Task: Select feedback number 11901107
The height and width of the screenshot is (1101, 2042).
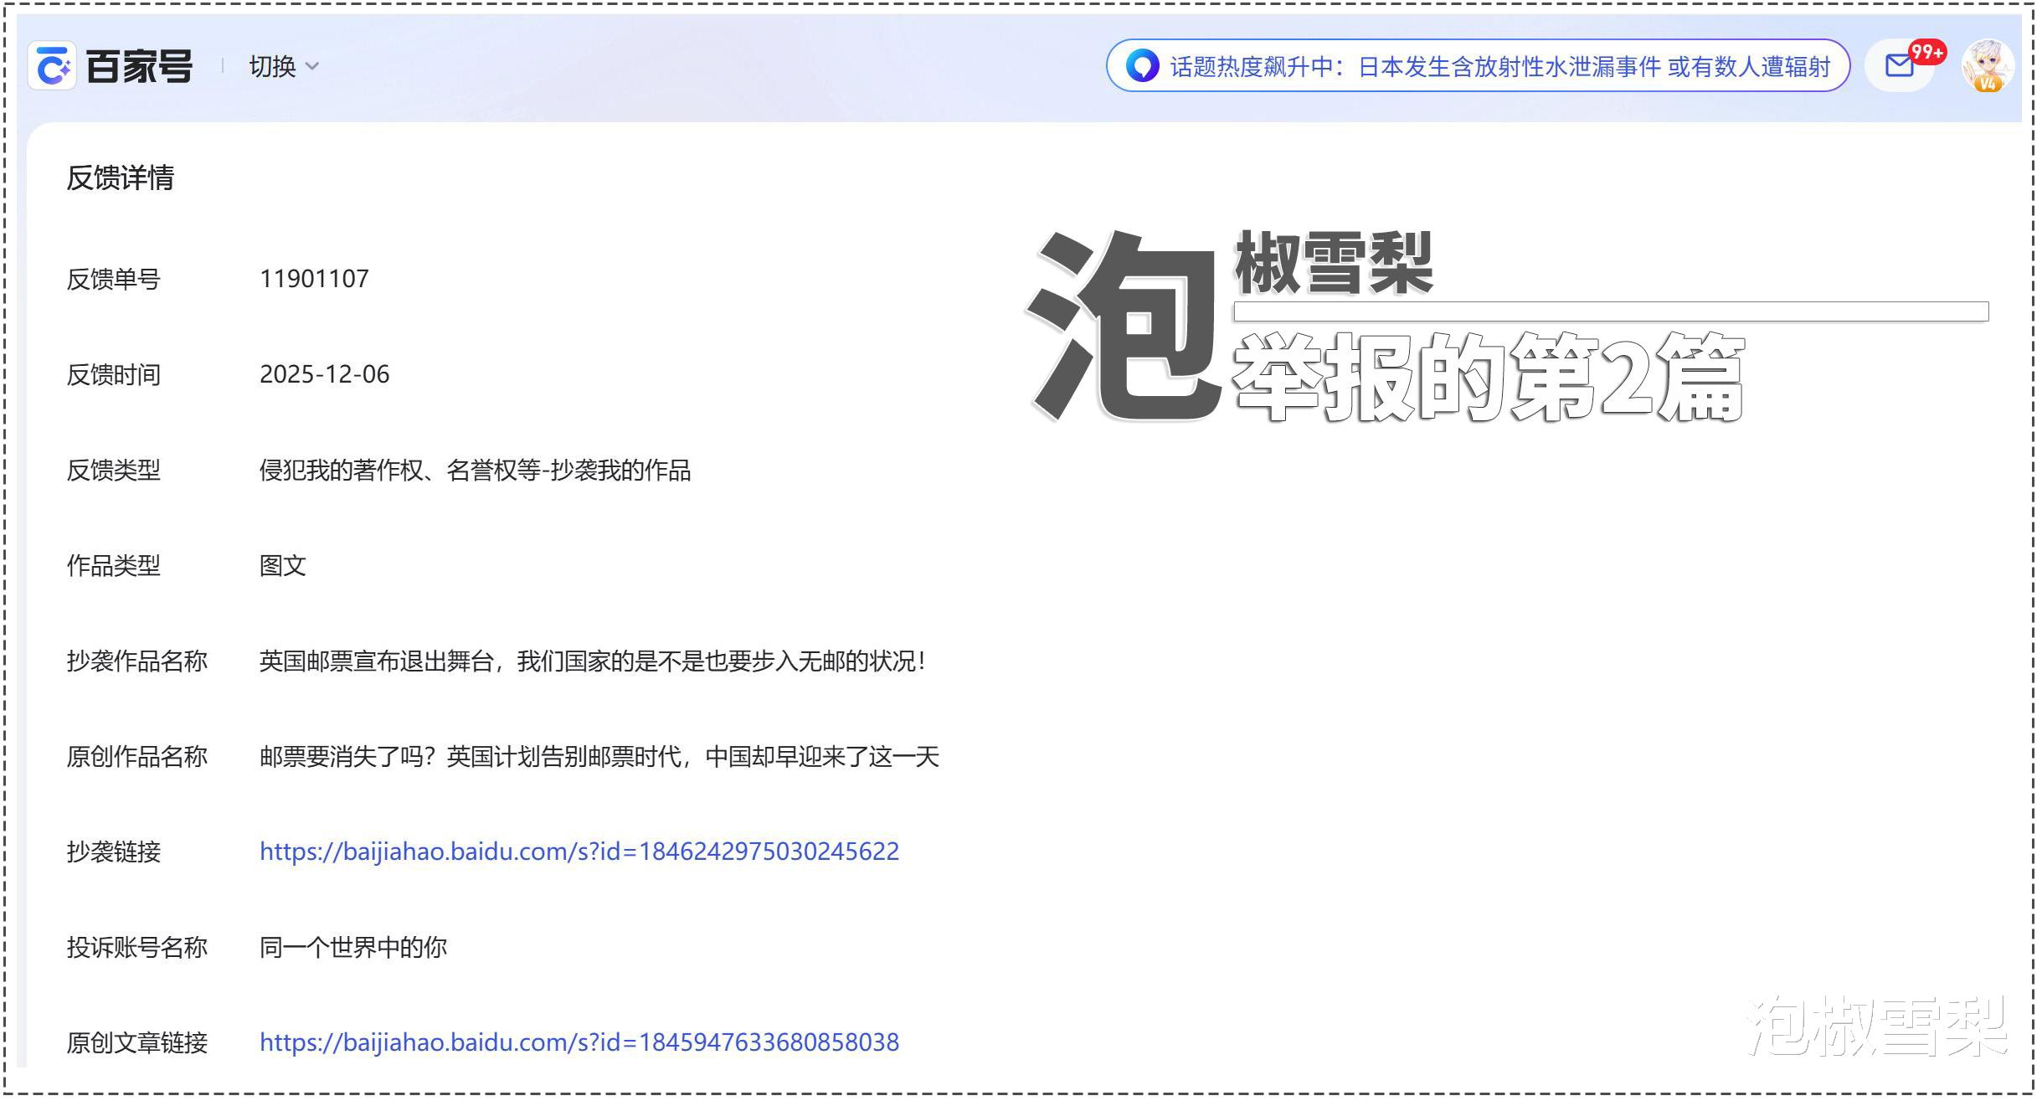Action: [x=314, y=279]
